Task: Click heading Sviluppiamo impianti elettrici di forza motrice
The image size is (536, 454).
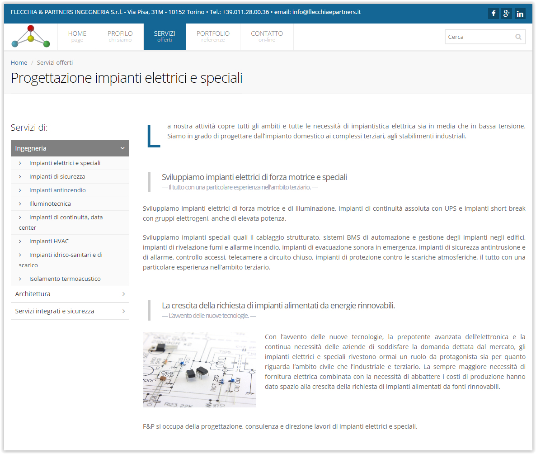Action: tap(254, 177)
